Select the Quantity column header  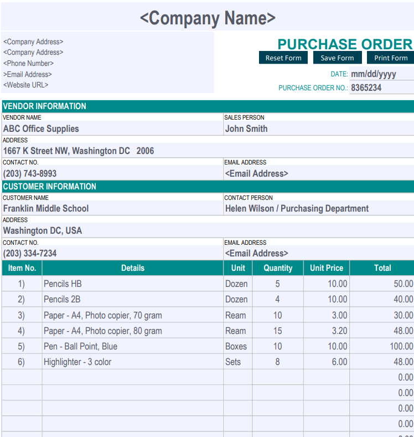pos(278,268)
